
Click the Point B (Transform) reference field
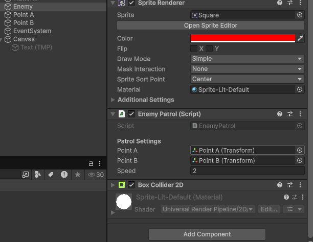point(243,160)
